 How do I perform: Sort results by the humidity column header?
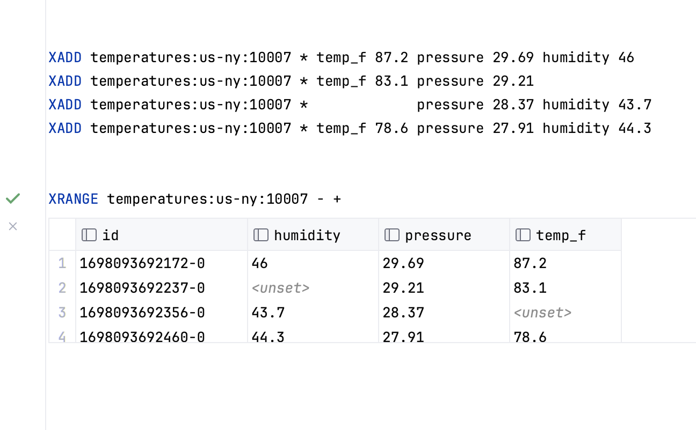click(x=307, y=234)
